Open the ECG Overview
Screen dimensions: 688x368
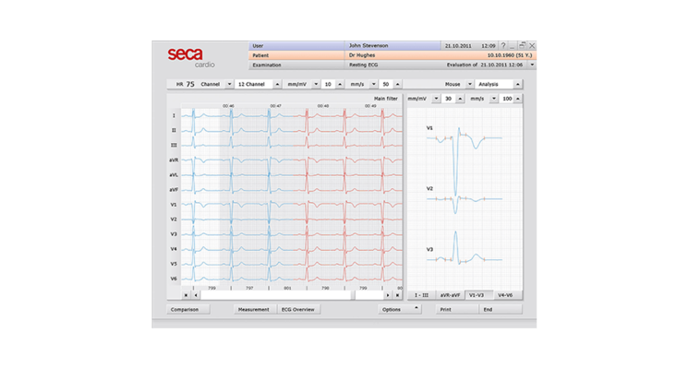click(298, 309)
